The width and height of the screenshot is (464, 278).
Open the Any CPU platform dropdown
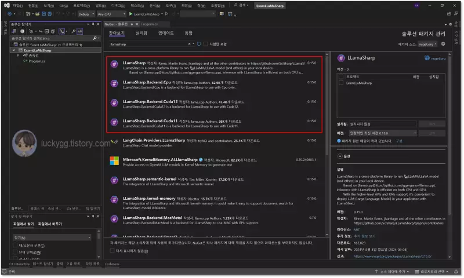111,14
